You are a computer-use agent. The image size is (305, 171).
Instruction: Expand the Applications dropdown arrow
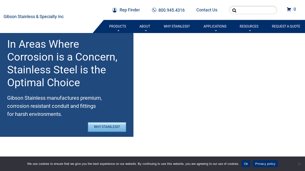215,31
